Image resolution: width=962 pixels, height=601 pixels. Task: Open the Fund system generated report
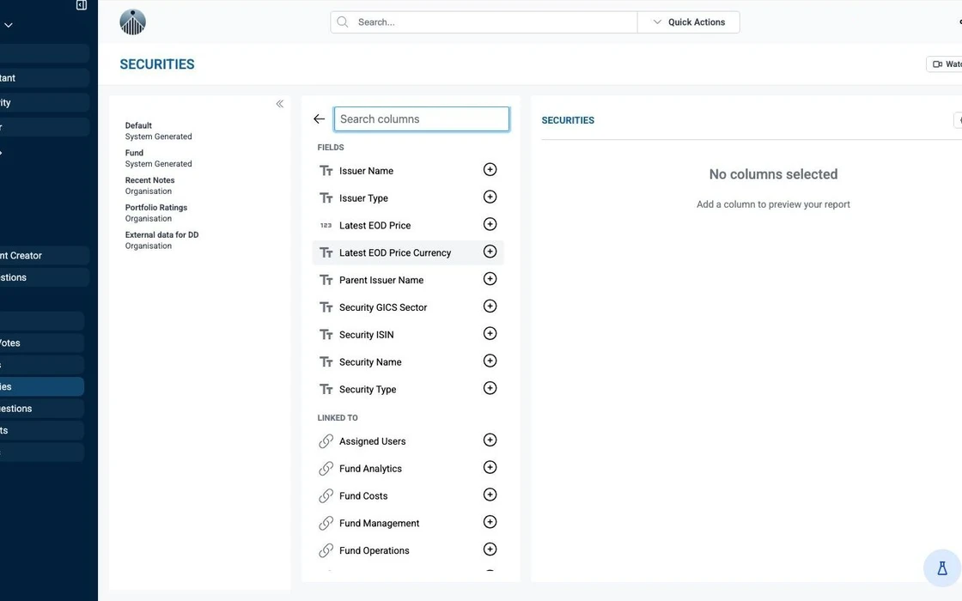(x=158, y=158)
